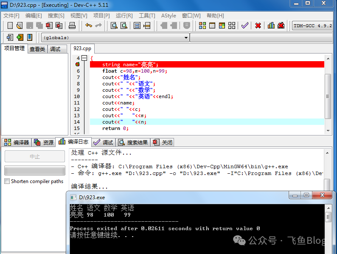Click the Replace toolbar icon
The image size is (337, 254).
tap(124, 25)
